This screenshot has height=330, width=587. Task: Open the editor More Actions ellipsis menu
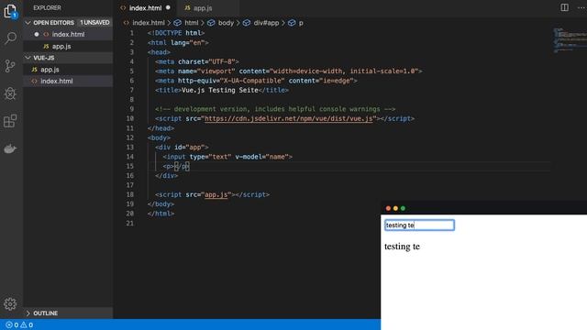[581, 7]
